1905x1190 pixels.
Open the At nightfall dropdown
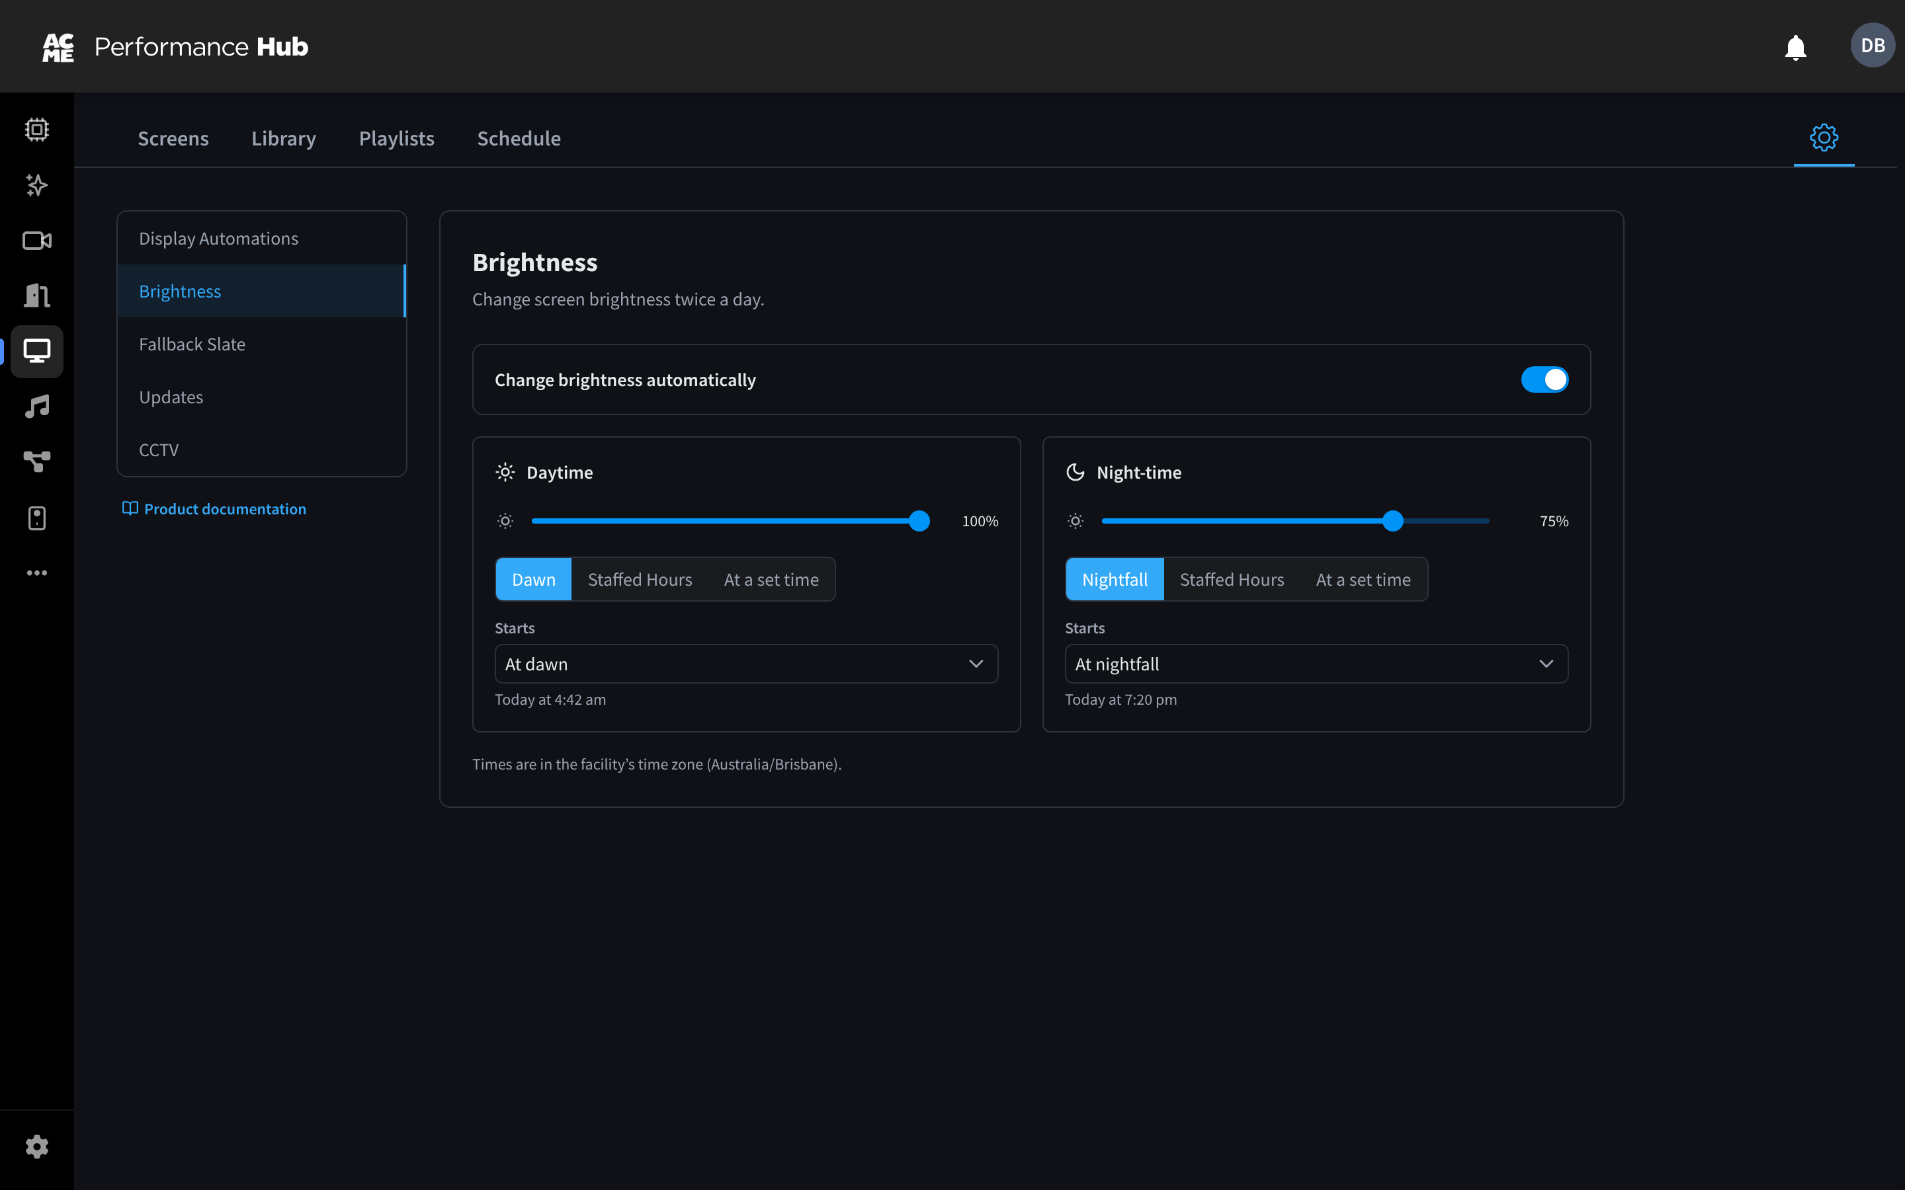[1316, 664]
